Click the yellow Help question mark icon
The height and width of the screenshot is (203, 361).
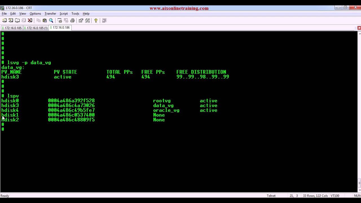[96, 21]
